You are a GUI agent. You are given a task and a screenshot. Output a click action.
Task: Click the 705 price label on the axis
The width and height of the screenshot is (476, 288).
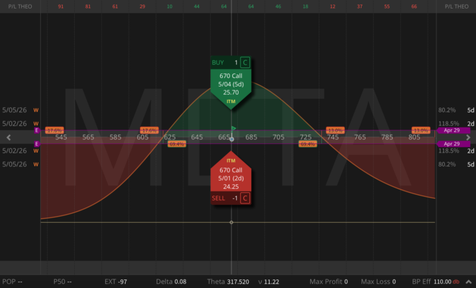278,137
